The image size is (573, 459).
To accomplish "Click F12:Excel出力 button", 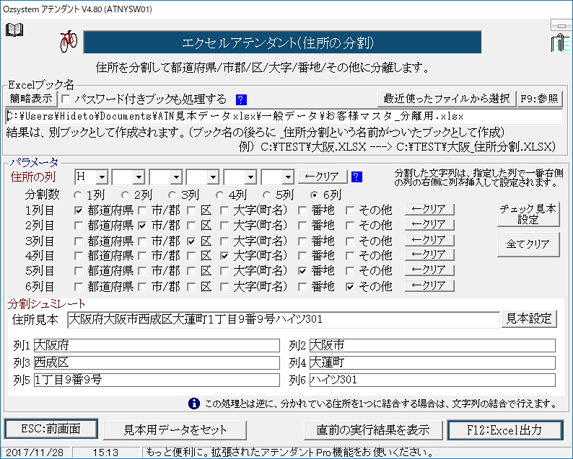I will tap(504, 431).
